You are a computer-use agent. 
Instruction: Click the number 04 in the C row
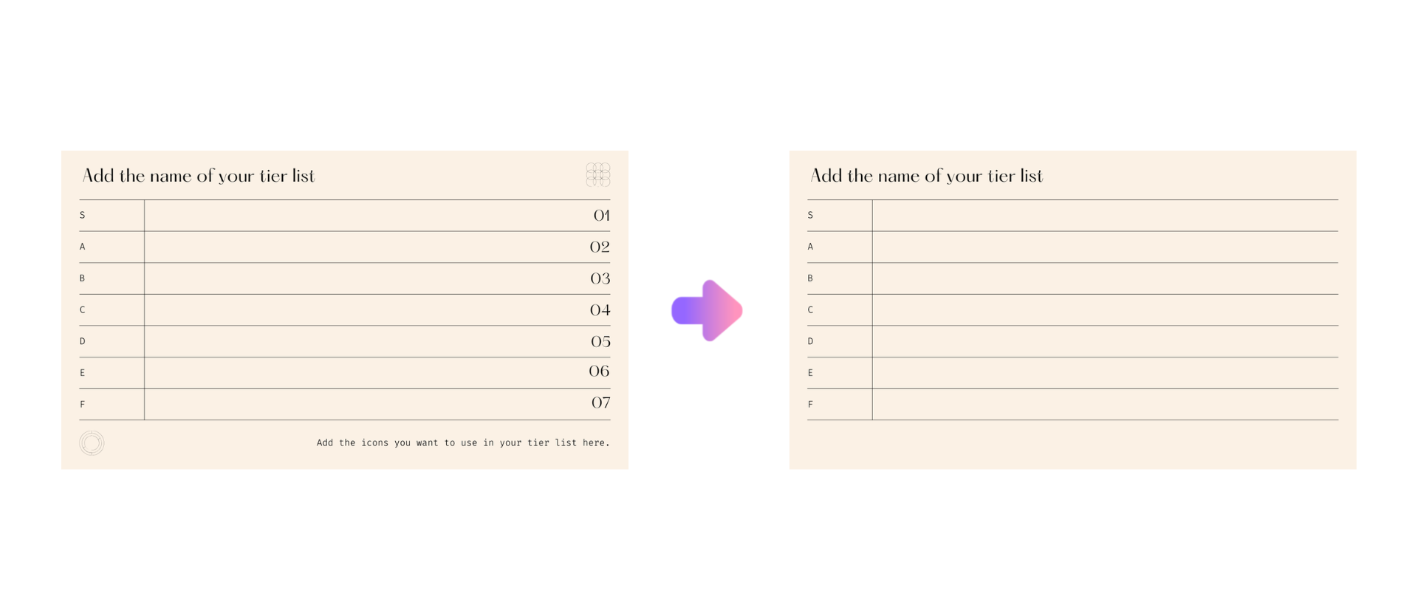600,310
